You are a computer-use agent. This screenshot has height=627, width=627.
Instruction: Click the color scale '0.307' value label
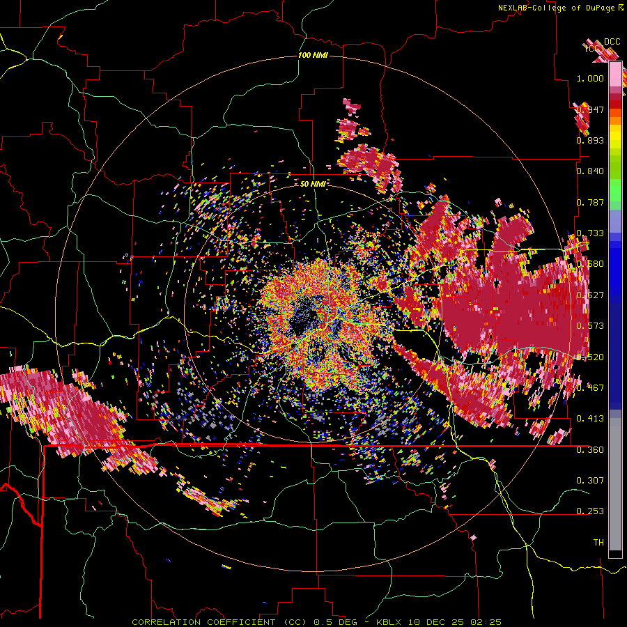590,480
